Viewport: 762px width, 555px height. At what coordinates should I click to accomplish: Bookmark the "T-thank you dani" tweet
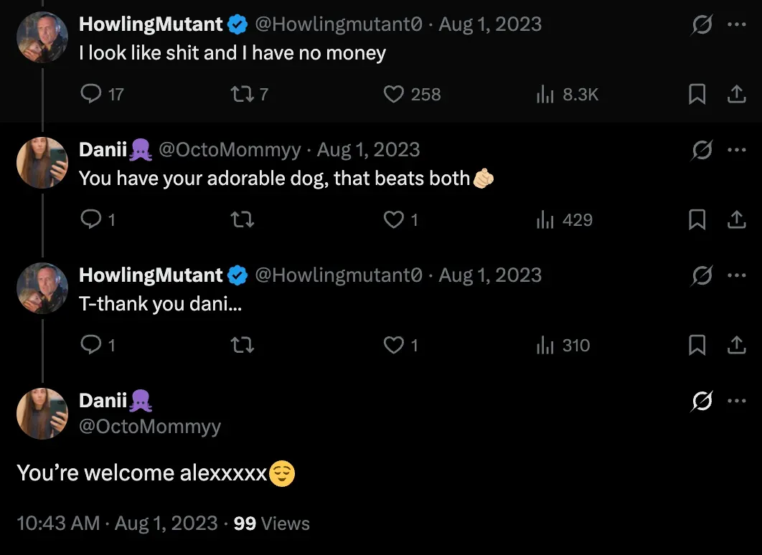coord(697,345)
